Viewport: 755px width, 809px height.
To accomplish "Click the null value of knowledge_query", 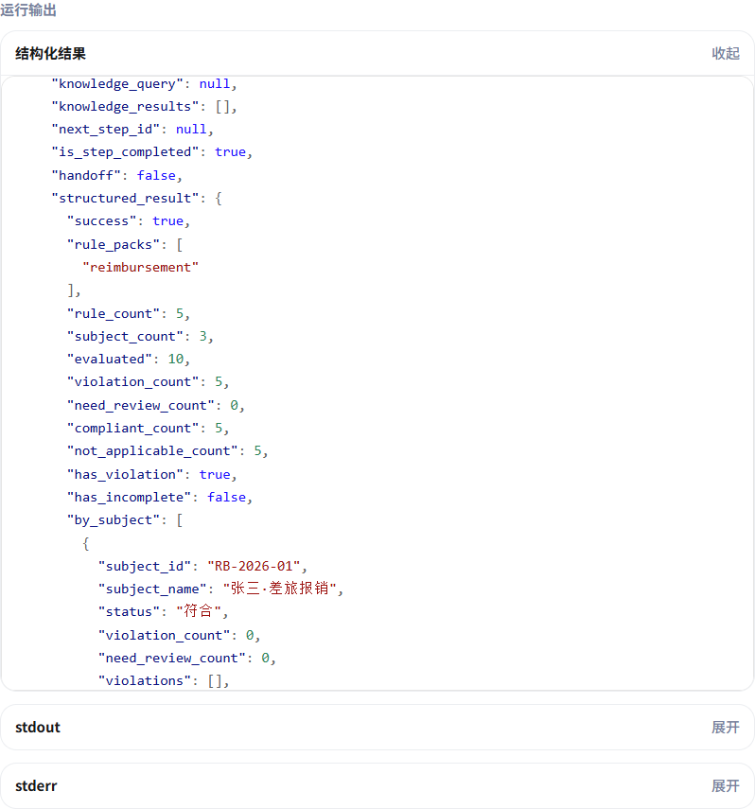I will point(215,83).
